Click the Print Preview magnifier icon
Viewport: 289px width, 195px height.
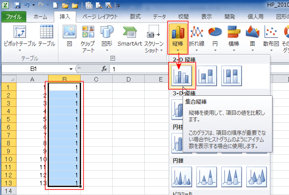pyautogui.click(x=99, y=5)
